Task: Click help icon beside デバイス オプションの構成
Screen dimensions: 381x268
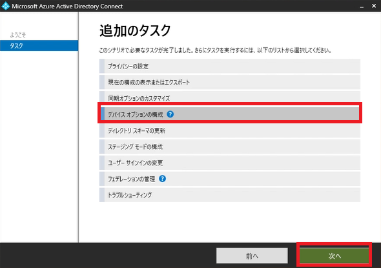Action: [x=170, y=114]
